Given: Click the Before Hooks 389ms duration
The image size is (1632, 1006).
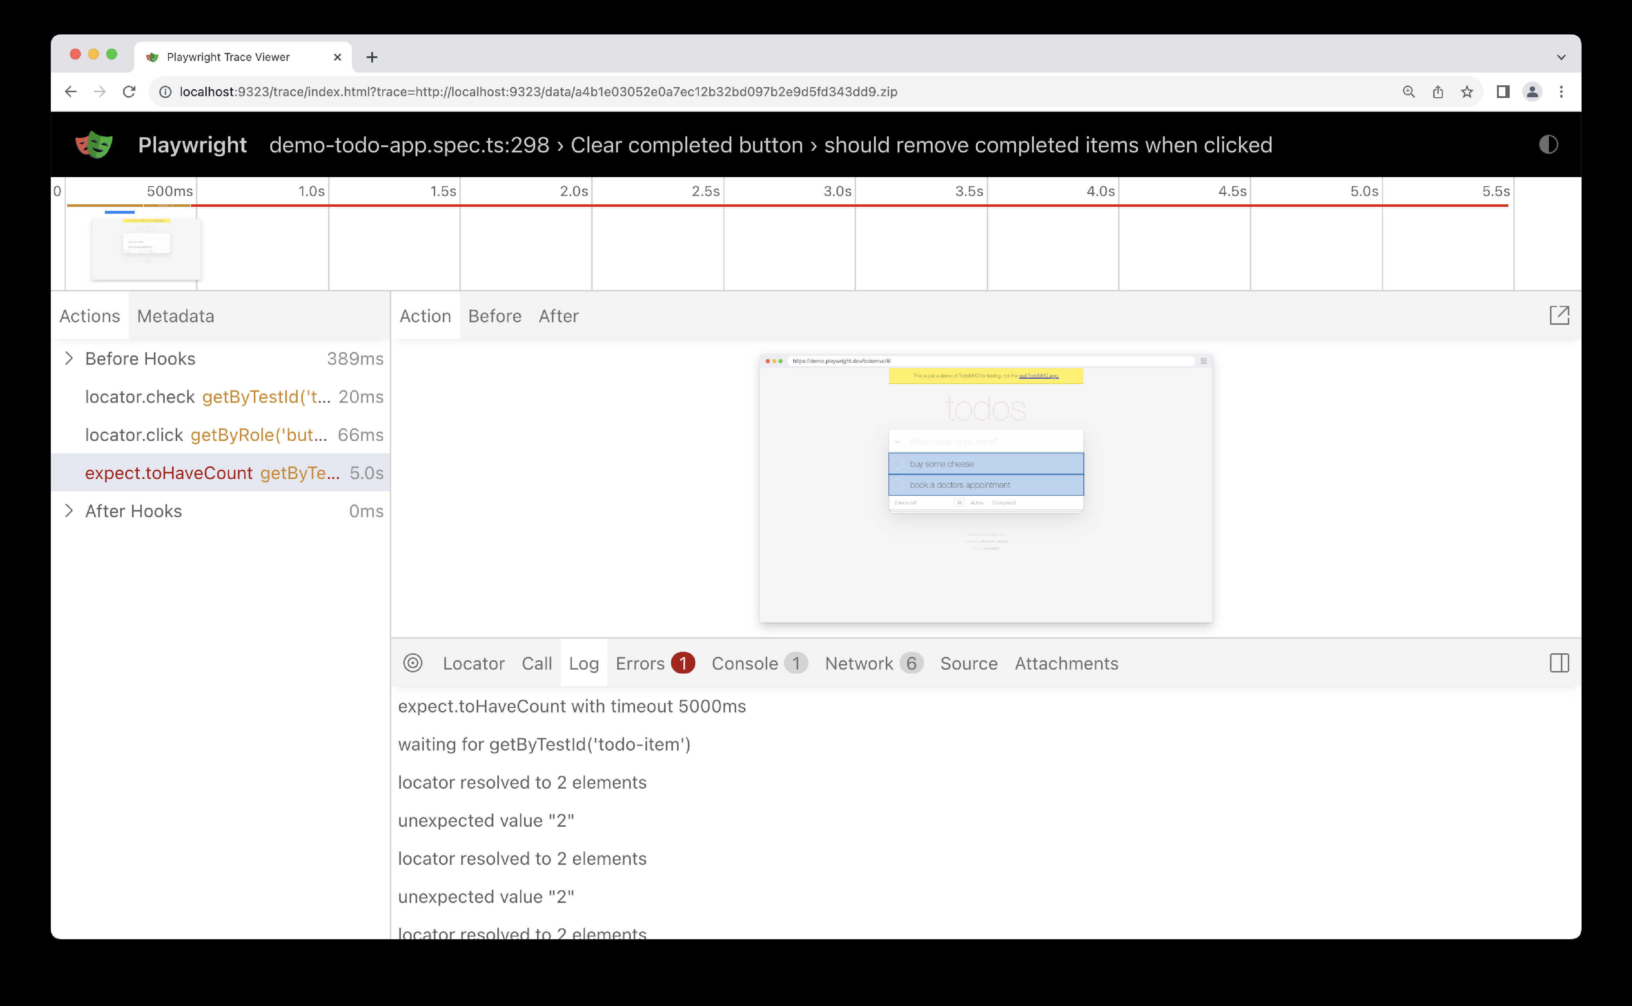Looking at the screenshot, I should [x=355, y=359].
